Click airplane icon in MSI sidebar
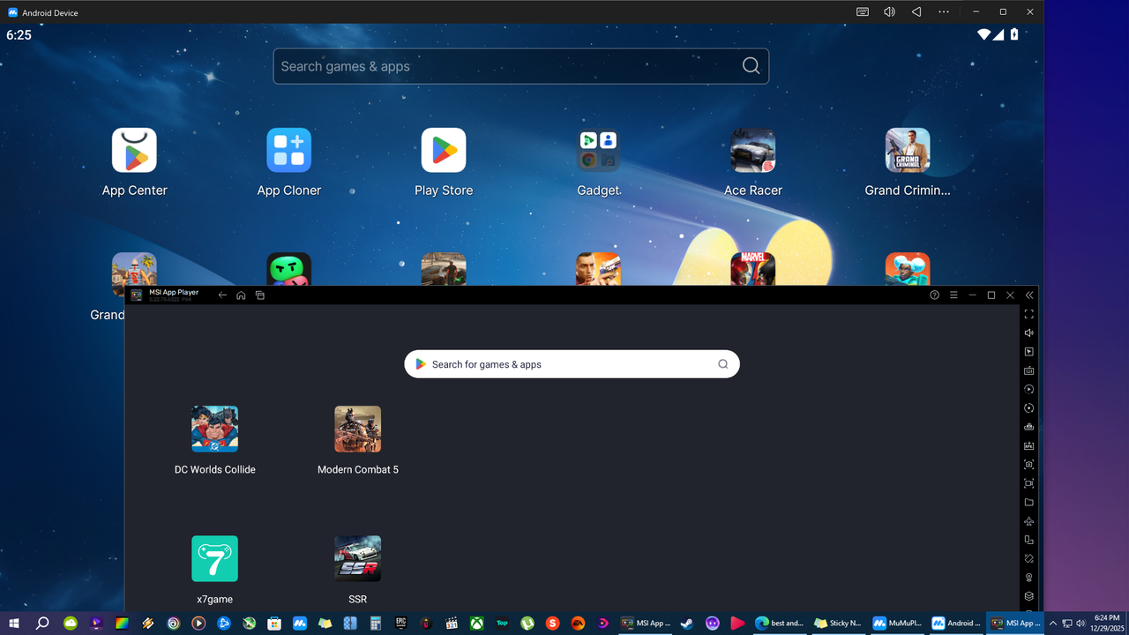The image size is (1129, 635). 1029,521
